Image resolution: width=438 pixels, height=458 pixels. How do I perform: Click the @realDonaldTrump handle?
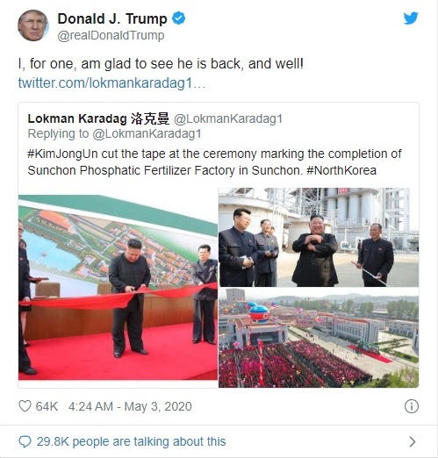(x=111, y=35)
